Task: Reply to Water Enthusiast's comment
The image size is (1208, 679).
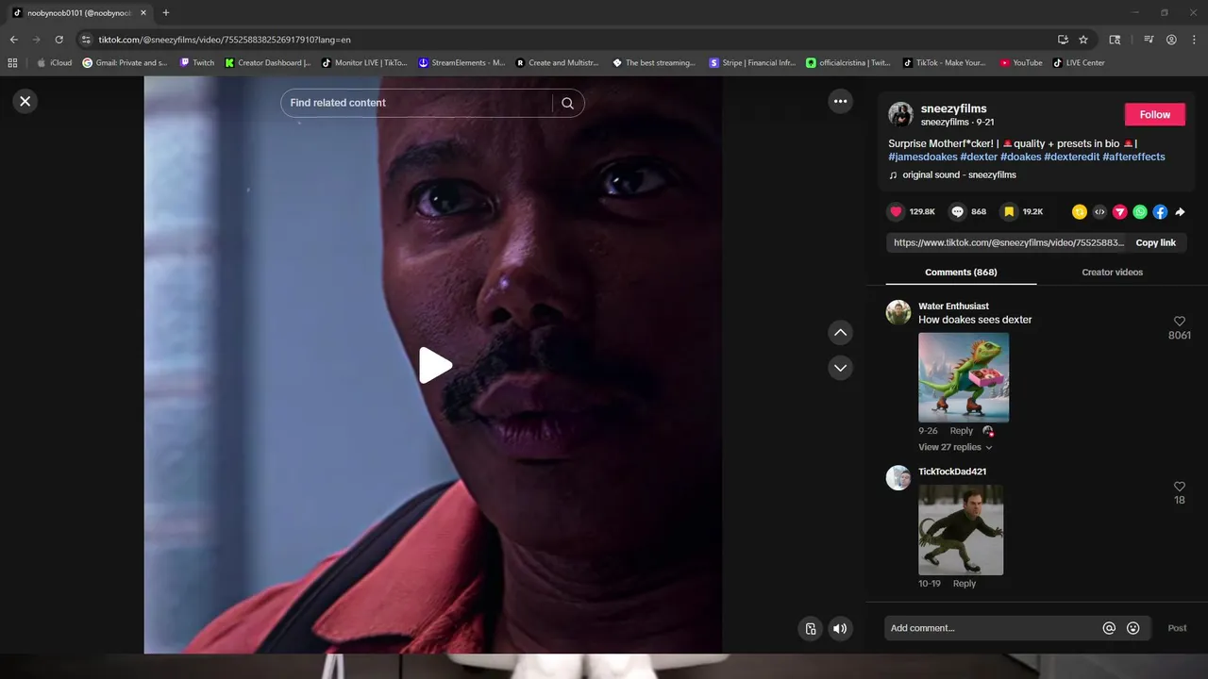Action: [961, 431]
